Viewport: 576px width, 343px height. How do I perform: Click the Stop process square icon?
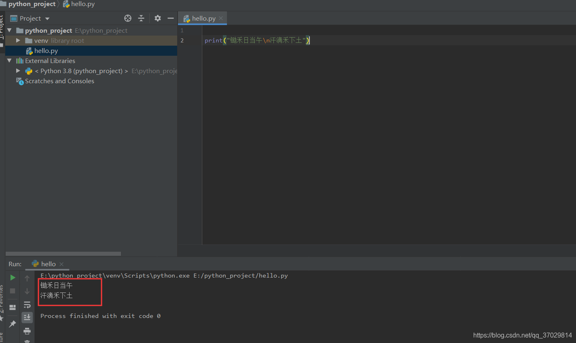(13, 291)
